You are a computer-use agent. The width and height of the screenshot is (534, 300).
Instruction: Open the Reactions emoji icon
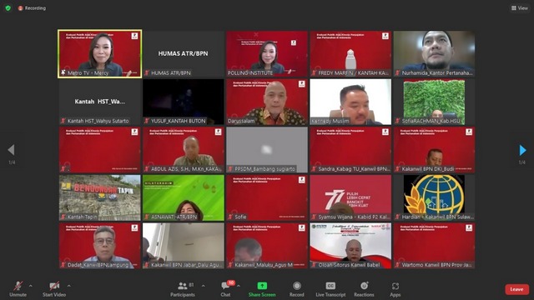click(364, 286)
